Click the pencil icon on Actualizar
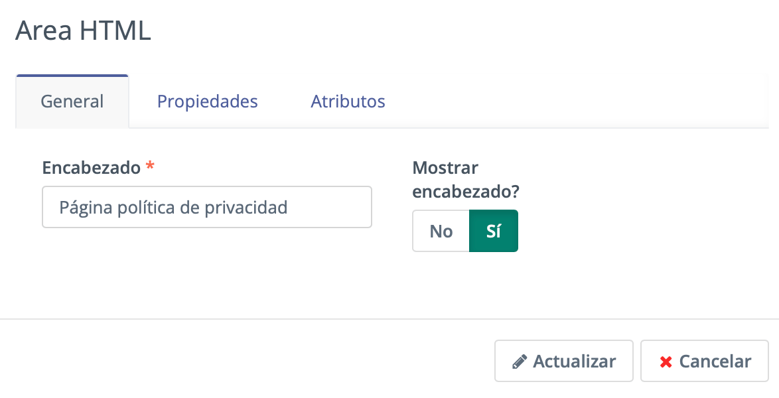The width and height of the screenshot is (779, 398). (x=520, y=362)
